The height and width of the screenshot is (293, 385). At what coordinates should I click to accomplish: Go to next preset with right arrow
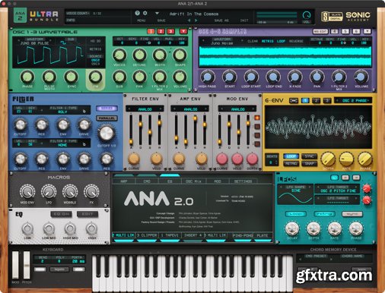tap(196, 20)
